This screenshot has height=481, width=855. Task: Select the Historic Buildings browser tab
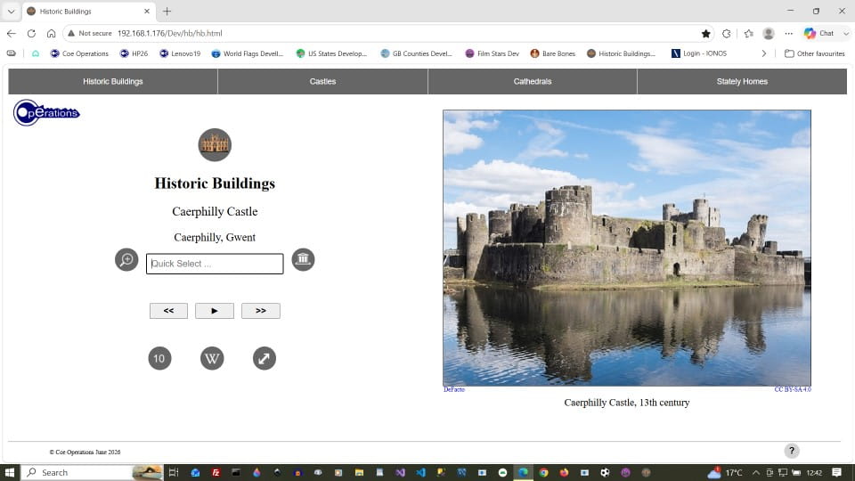(x=89, y=12)
